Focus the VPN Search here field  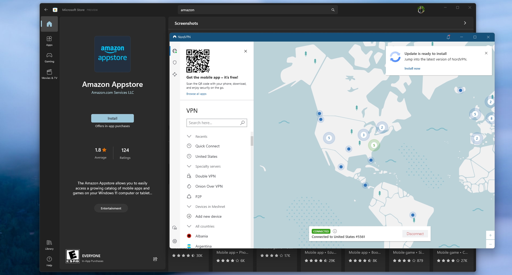click(213, 123)
